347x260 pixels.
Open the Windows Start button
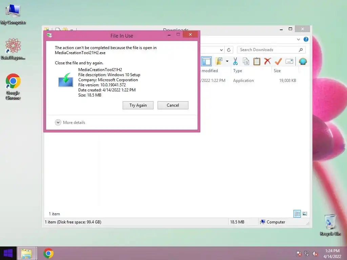tap(8, 253)
